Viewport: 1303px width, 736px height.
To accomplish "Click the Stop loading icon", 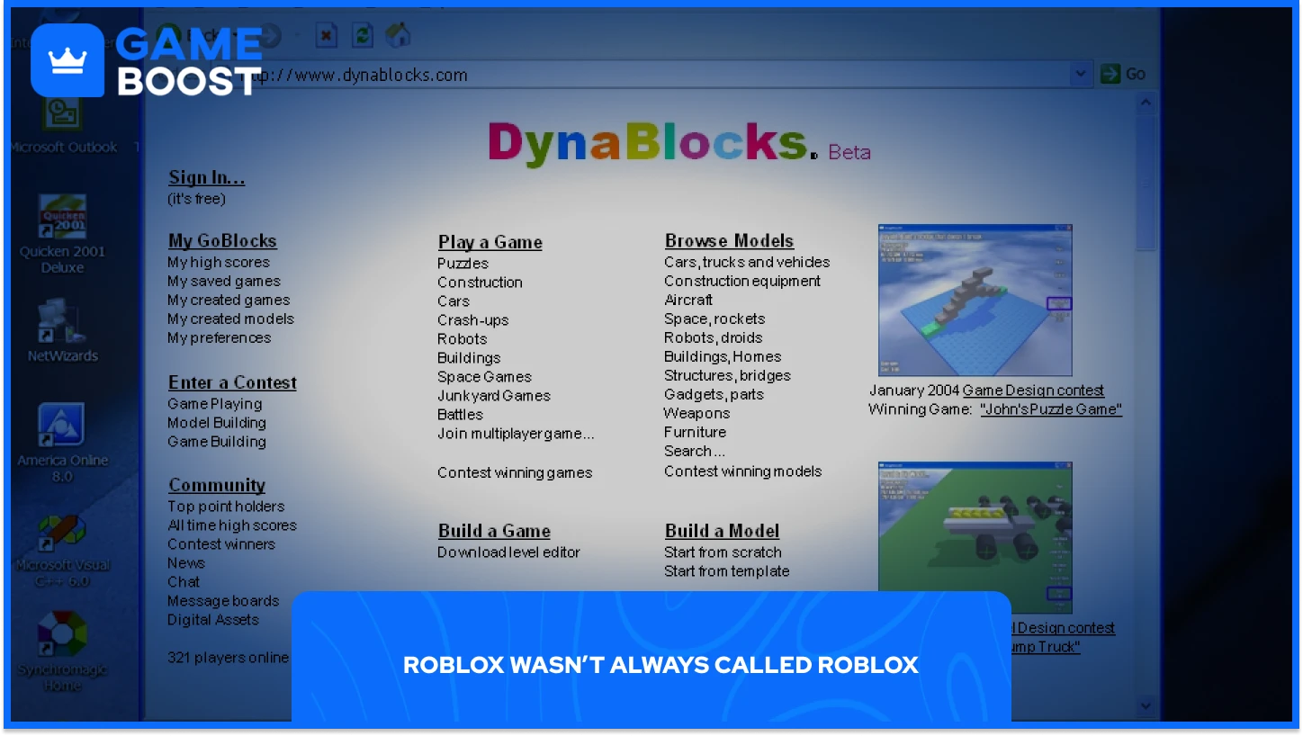I will (x=327, y=35).
